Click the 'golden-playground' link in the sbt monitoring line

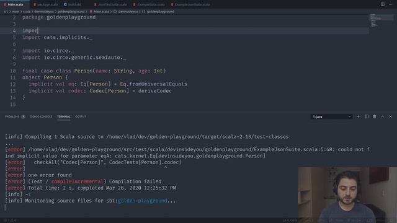[142, 201]
